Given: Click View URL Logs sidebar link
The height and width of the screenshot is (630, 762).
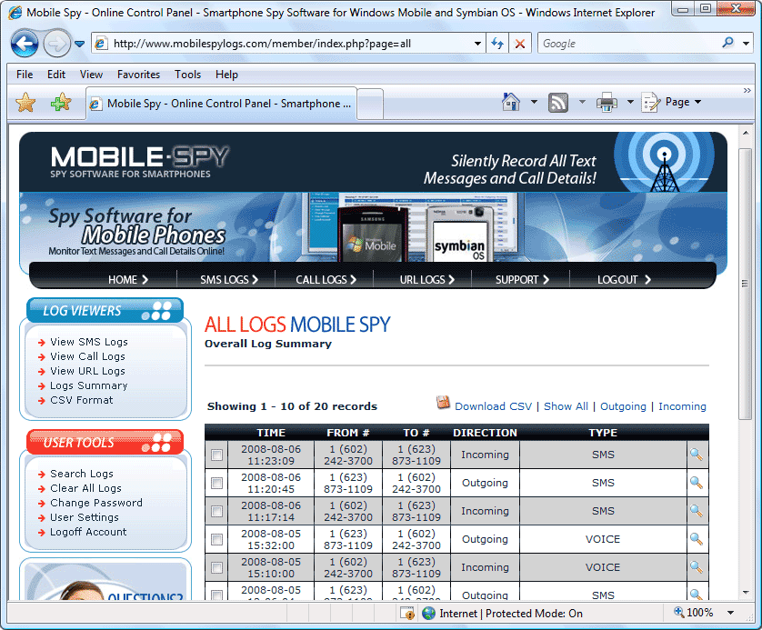Looking at the screenshot, I should pyautogui.click(x=87, y=371).
